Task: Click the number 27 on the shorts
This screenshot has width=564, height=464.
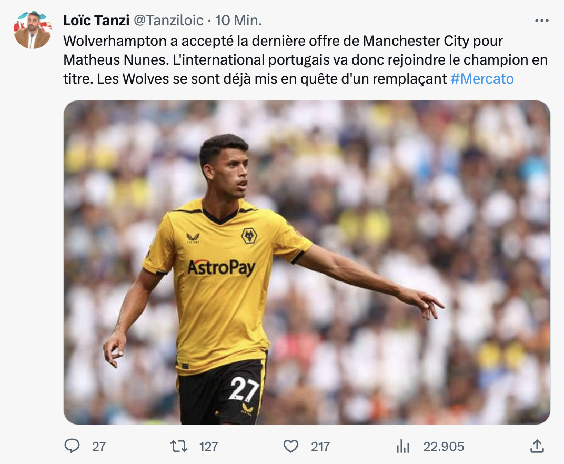Action: click(x=244, y=390)
